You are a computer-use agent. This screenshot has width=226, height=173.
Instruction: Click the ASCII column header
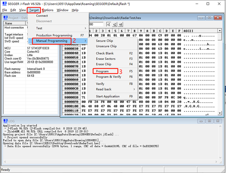click(x=200, y=31)
